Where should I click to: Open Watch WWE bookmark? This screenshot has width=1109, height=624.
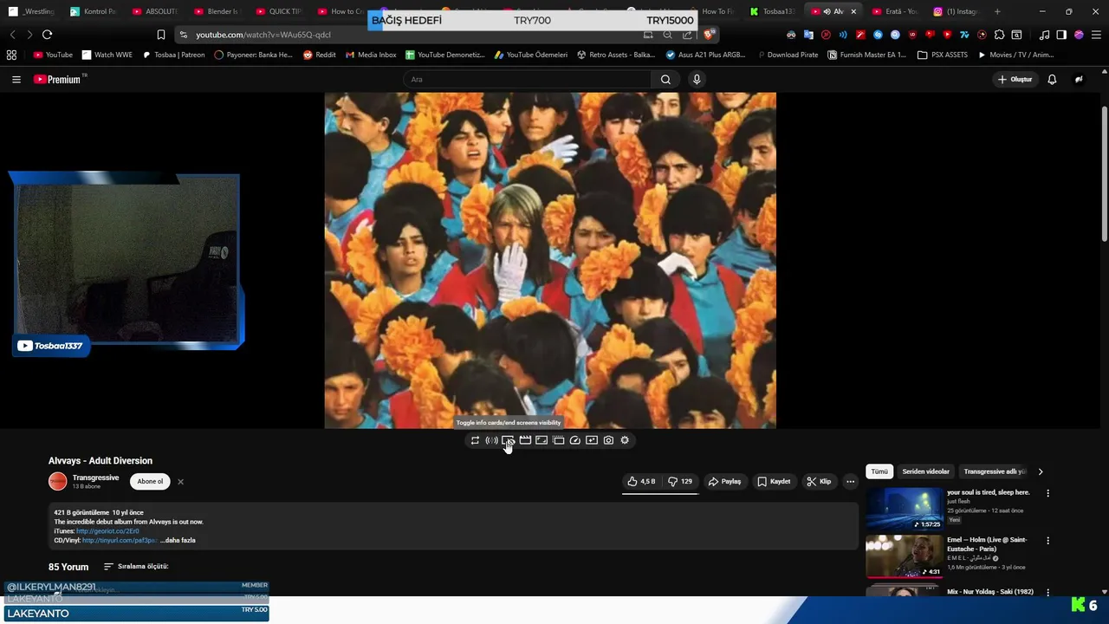(107, 55)
